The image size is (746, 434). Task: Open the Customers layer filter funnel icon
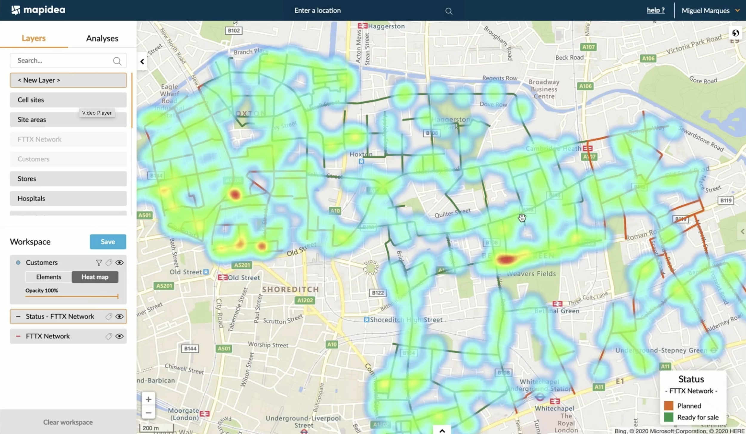point(99,263)
